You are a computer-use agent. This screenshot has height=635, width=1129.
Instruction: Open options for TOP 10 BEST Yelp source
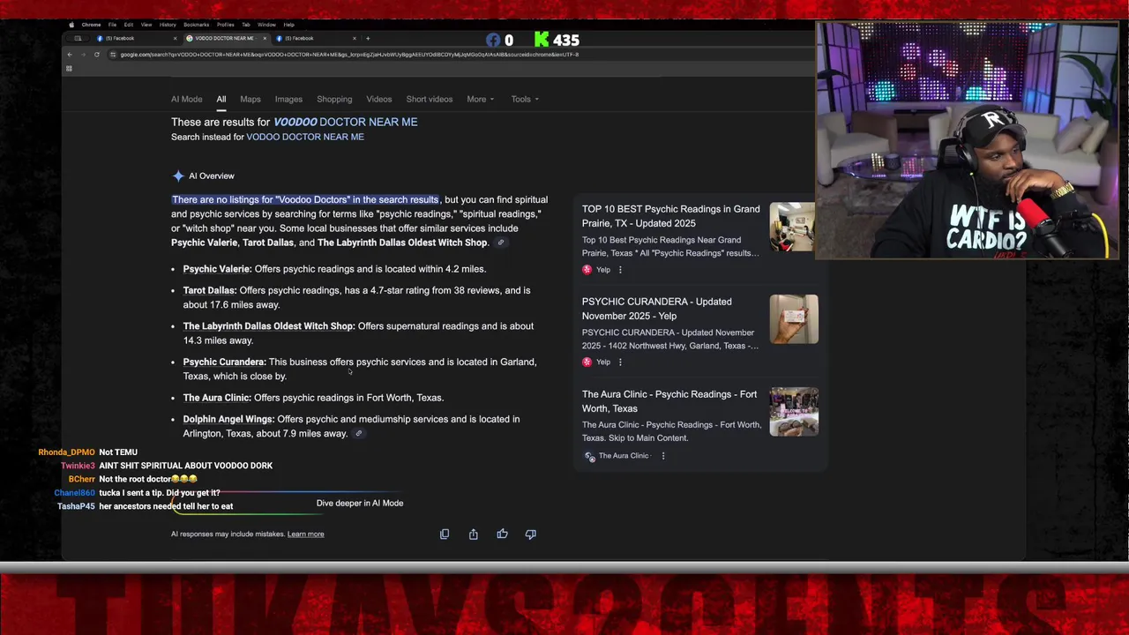620,270
